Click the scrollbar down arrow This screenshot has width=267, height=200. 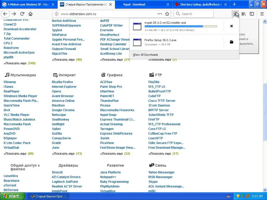pyautogui.click(x=265, y=190)
